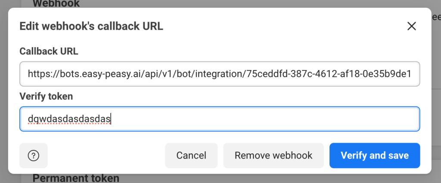Click the dialog title 'Edit webhook's callback URL'
The image size is (441, 183).
[x=91, y=26]
